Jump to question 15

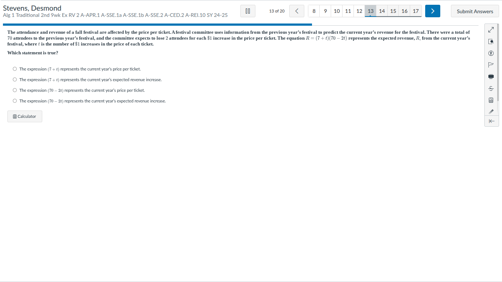pos(393,11)
